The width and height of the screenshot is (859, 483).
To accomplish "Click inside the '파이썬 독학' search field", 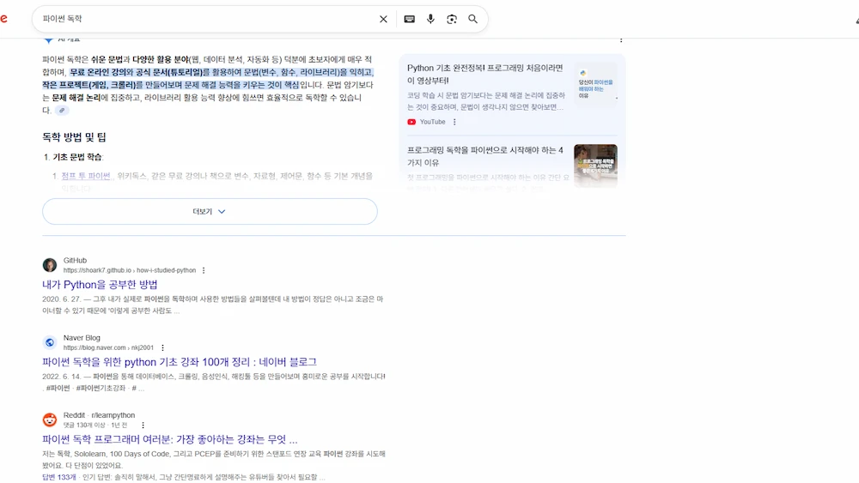I will tap(206, 19).
